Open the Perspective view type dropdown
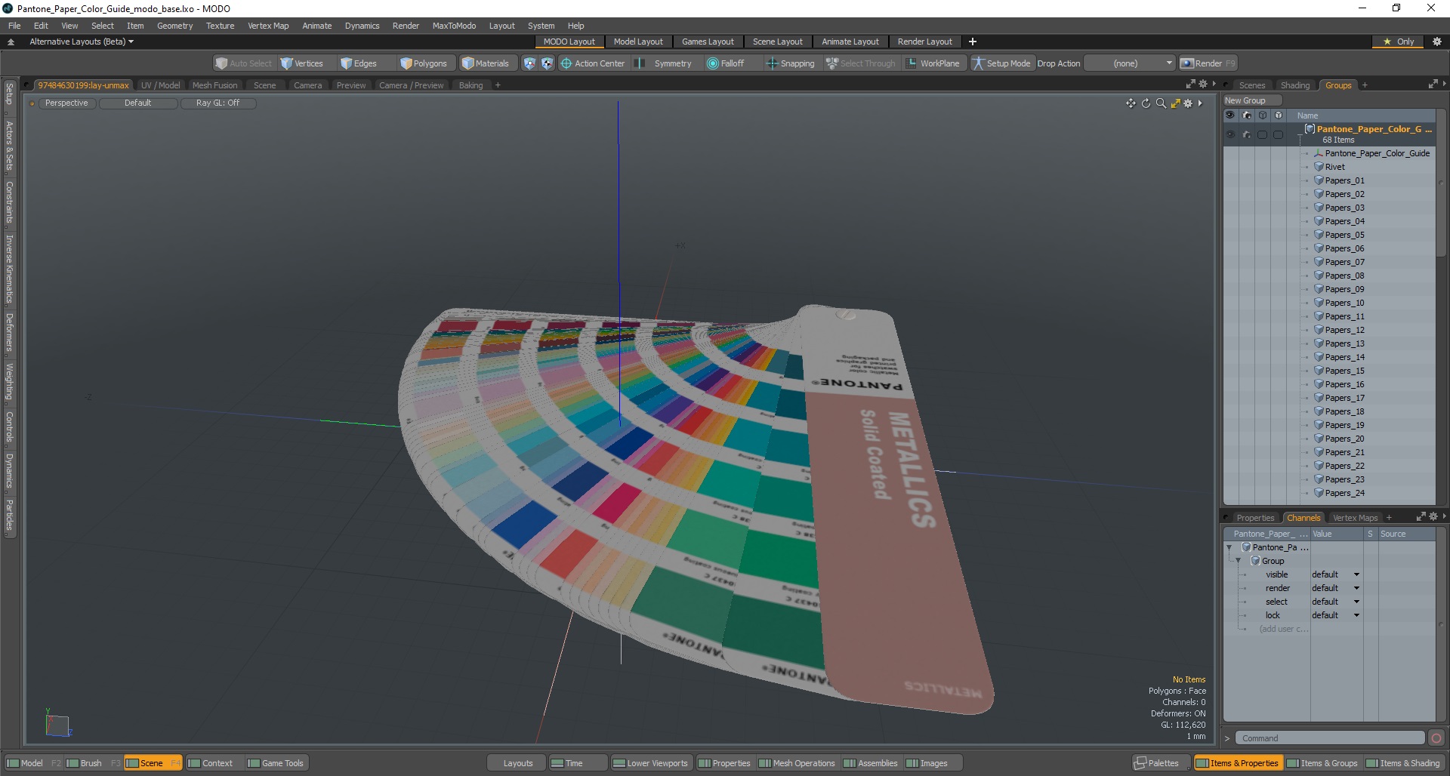 (x=66, y=103)
